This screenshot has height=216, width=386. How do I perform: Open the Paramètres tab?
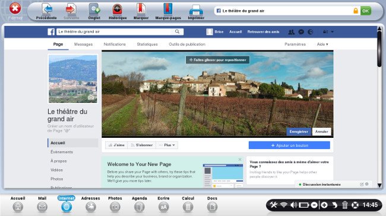tap(295, 44)
